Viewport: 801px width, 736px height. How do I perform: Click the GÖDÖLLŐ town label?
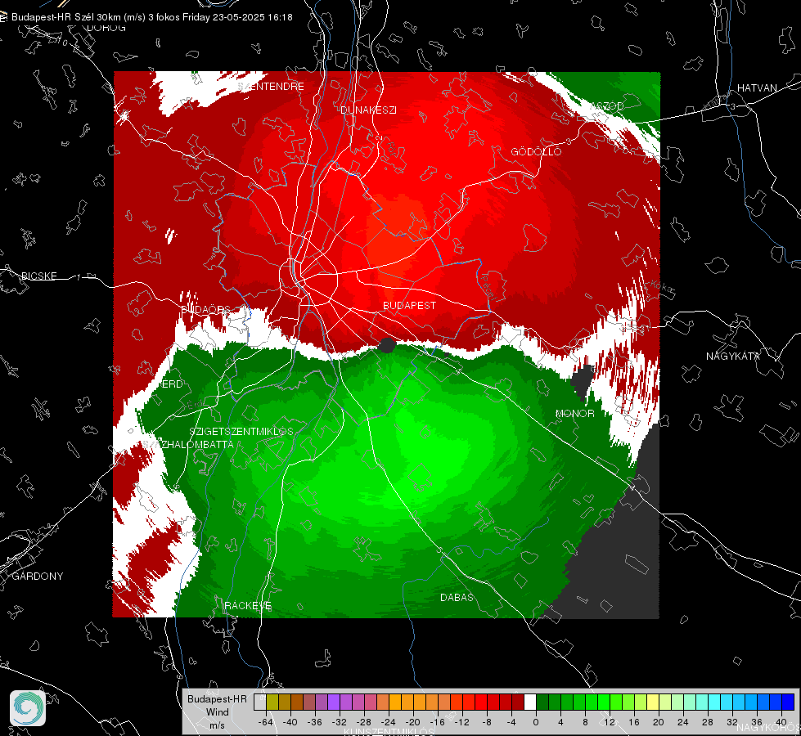coord(536,151)
